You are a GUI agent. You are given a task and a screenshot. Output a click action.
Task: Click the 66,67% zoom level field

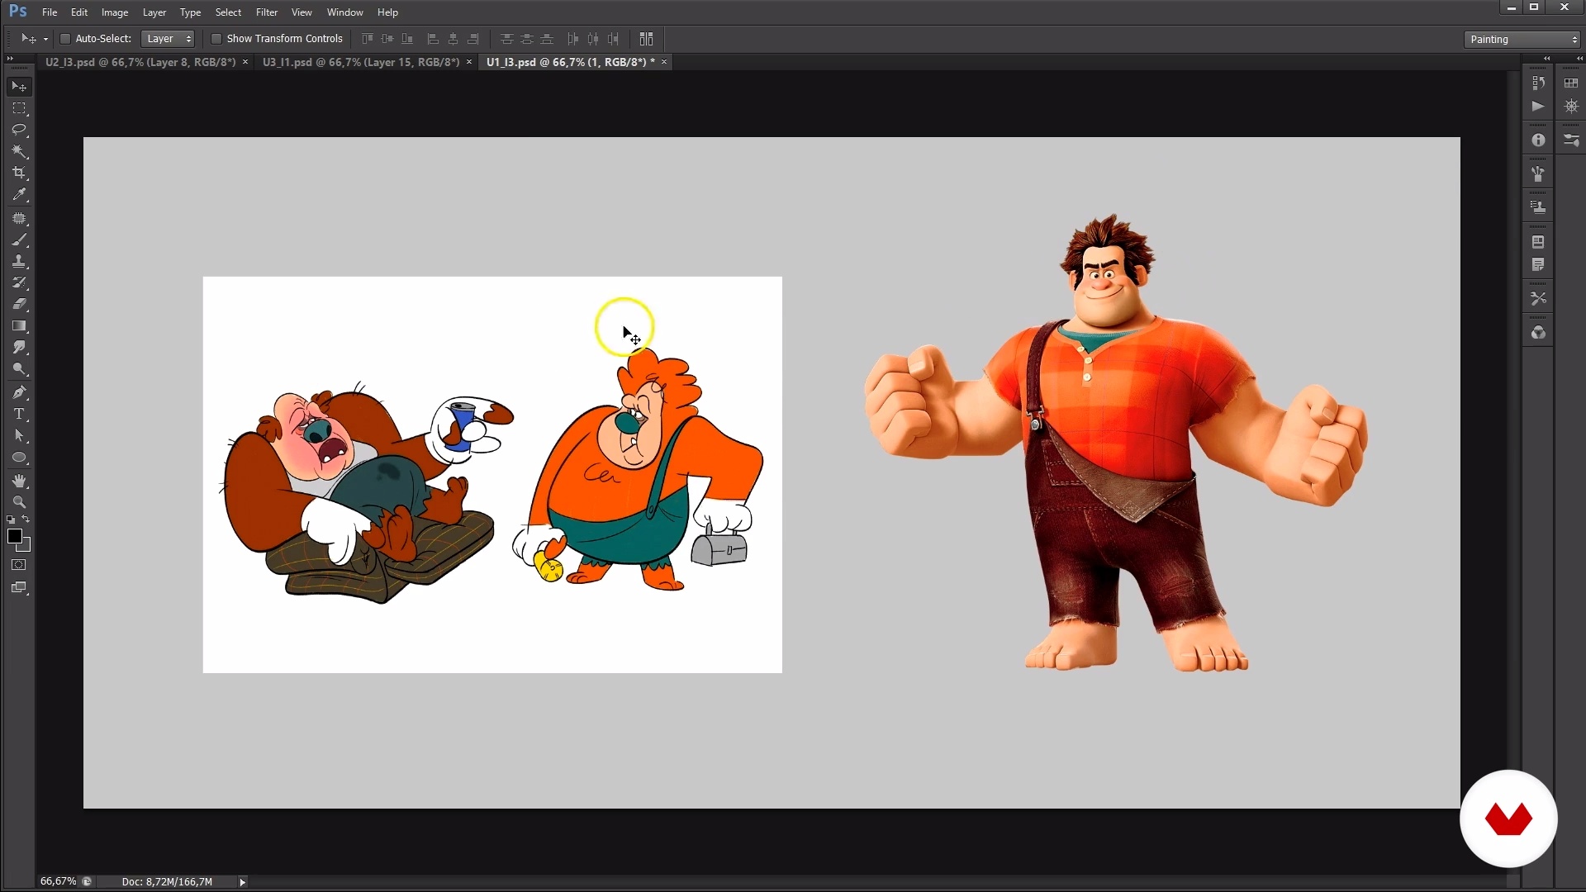tap(58, 882)
